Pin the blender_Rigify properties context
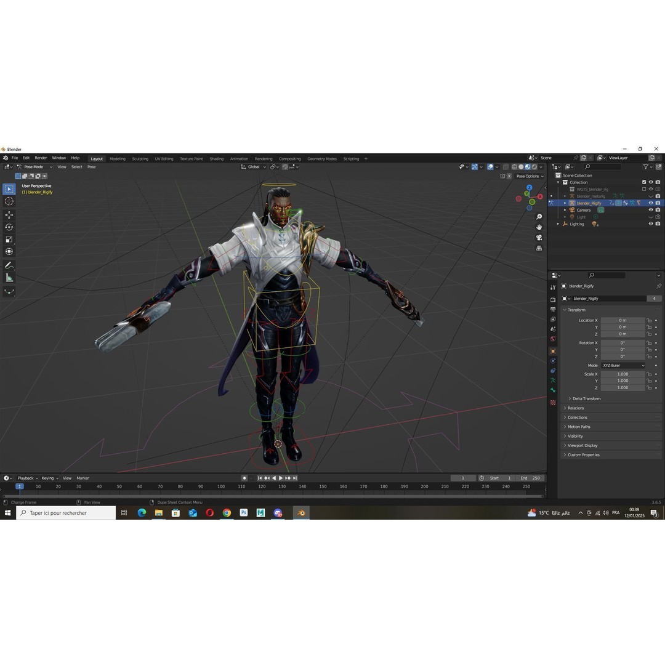Viewport: 665px width, 665px height. click(x=659, y=286)
